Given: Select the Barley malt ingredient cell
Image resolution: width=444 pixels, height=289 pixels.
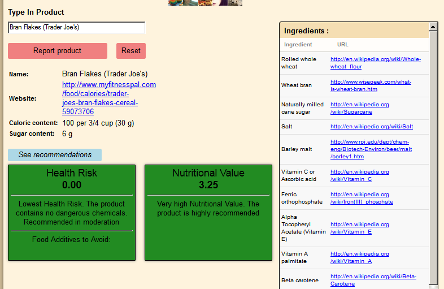Looking at the screenshot, I should 304,149.
